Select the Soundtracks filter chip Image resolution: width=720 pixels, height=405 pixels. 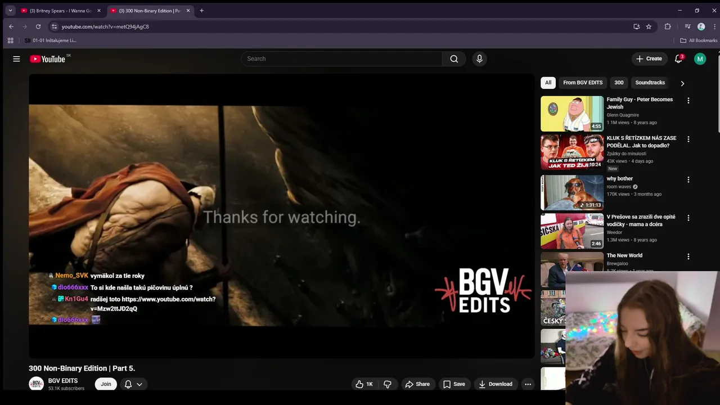tap(650, 83)
